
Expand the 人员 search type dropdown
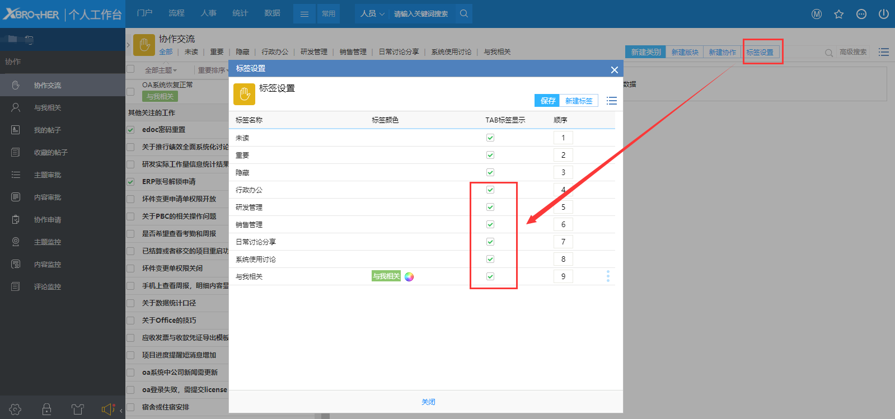(x=372, y=13)
